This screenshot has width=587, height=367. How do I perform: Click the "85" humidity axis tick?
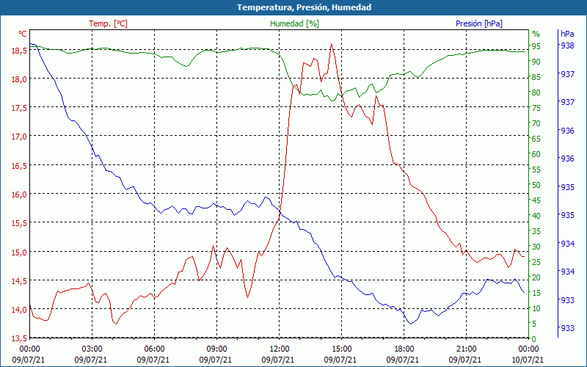click(536, 77)
